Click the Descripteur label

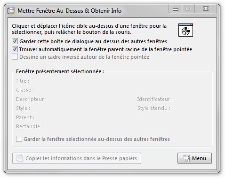pyautogui.click(x=32, y=99)
